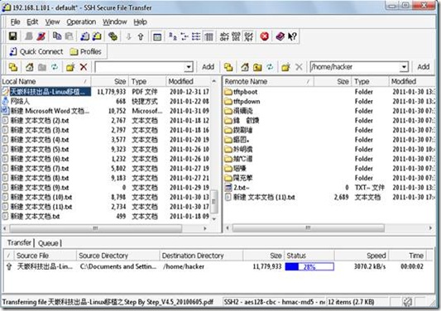Sort local files by Size column header
Viewport: 441px width, 311px height.
tap(110, 82)
